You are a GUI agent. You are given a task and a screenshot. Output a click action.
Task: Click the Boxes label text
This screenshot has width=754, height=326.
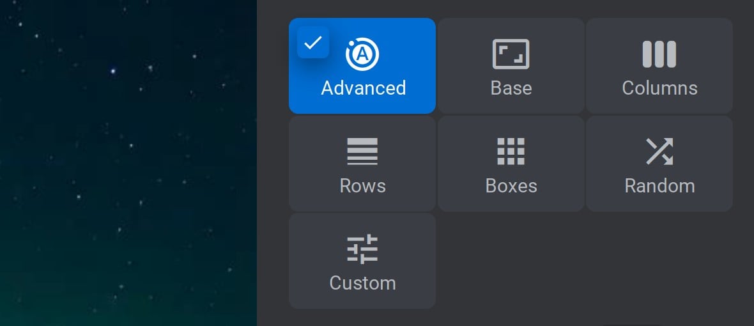pyautogui.click(x=511, y=185)
